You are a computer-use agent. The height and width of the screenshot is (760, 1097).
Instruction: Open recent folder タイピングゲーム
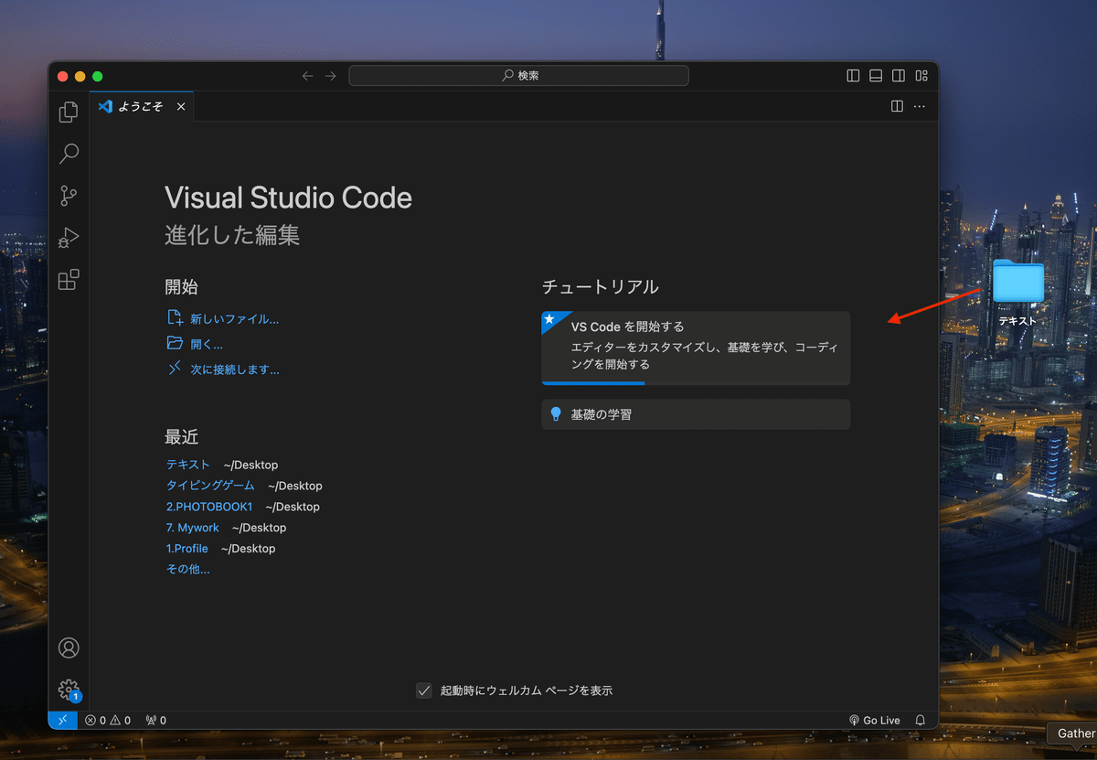210,486
